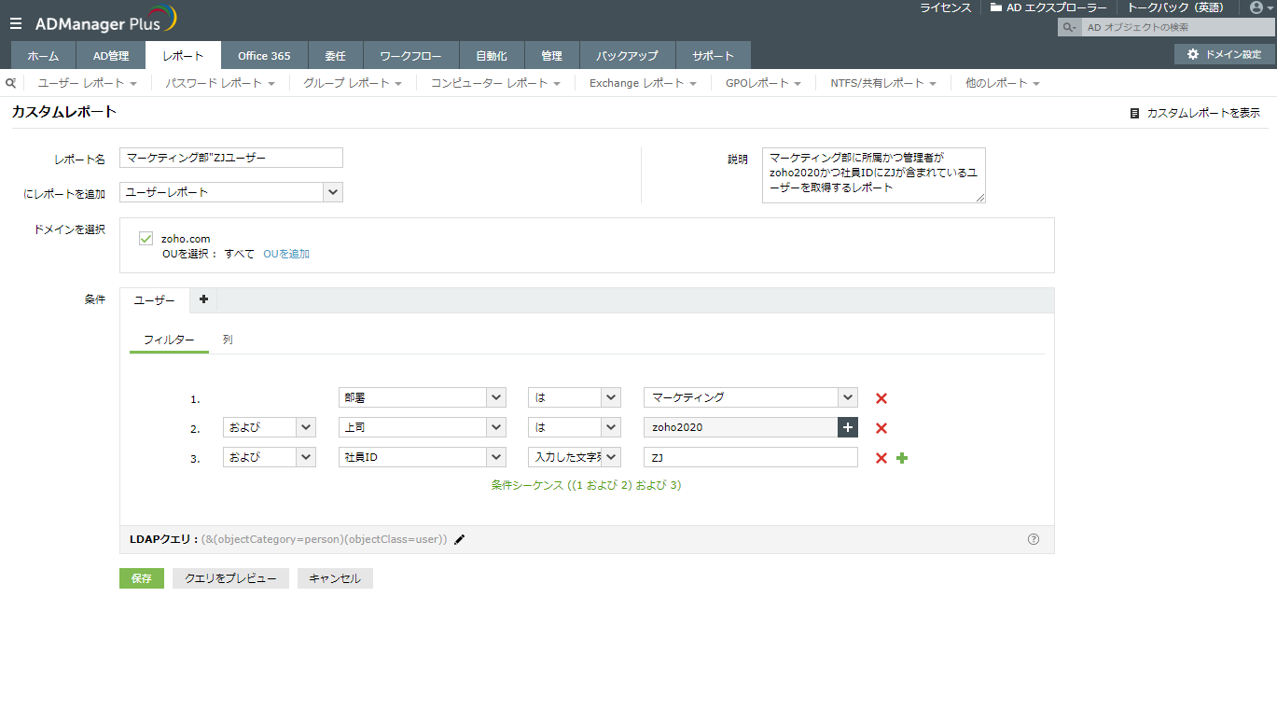Open the 社員ID attribute dropdown
This screenshot has width=1277, height=722.
tap(423, 457)
